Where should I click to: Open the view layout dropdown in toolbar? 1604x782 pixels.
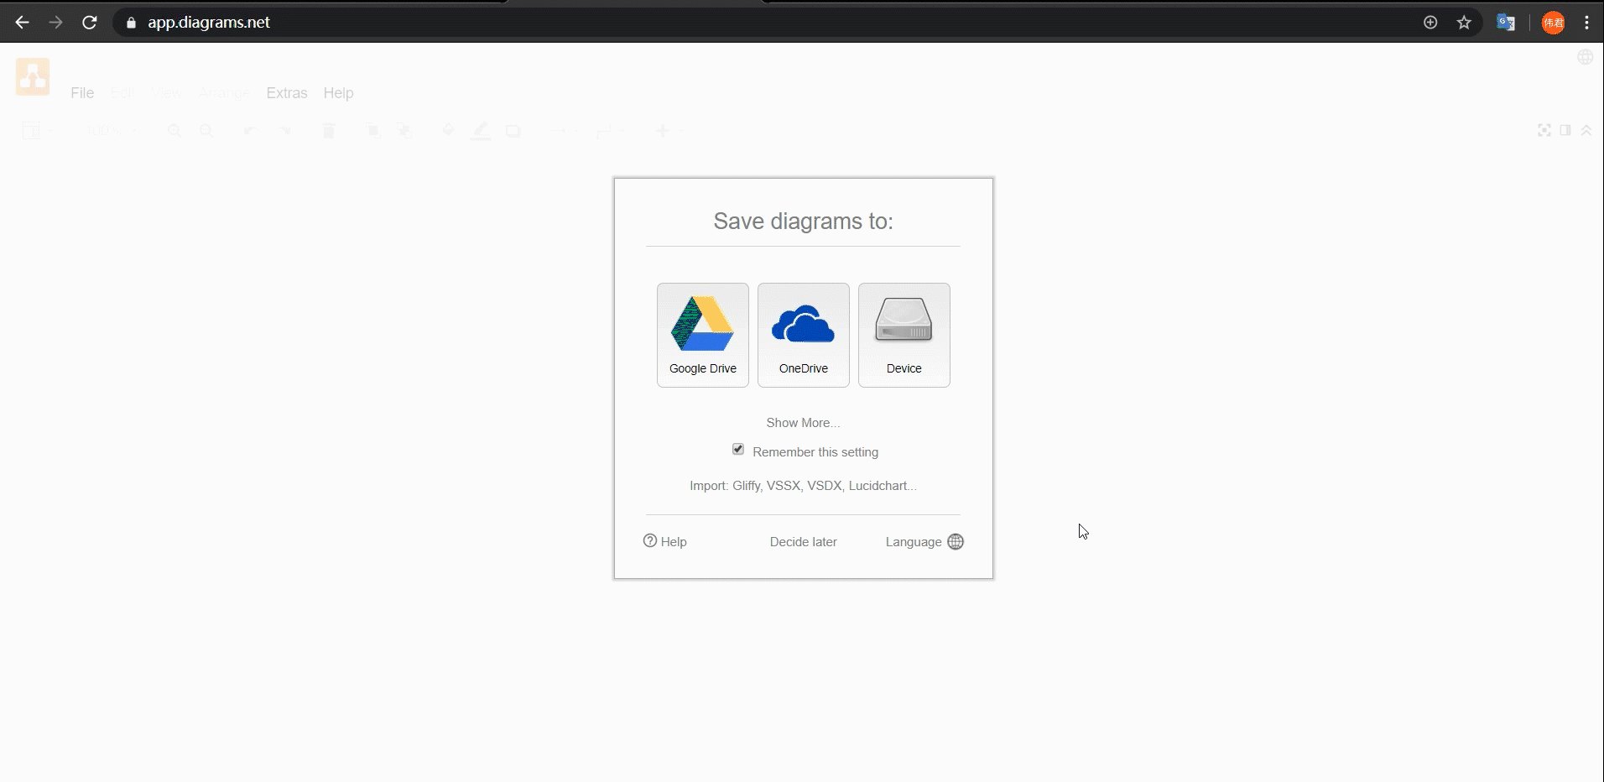pos(37,131)
